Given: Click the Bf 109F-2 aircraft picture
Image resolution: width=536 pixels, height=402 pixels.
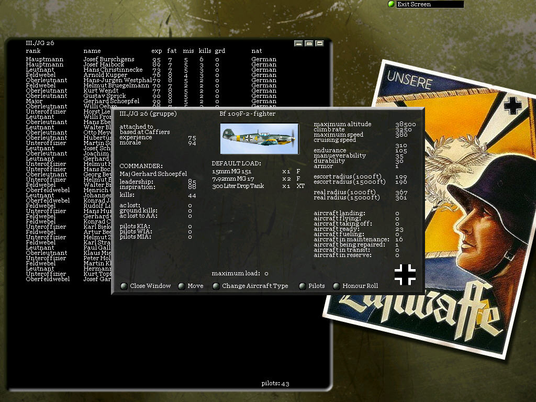Looking at the screenshot, I should (260, 139).
